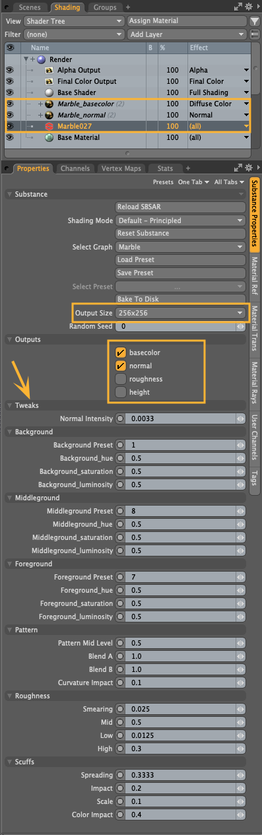Viewport: 262px width, 835px height.
Task: Open the Output Size 256x256 dropdown
Action: 180,313
